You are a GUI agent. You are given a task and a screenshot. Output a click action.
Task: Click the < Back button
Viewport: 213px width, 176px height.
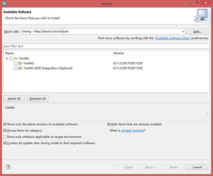click(128, 167)
